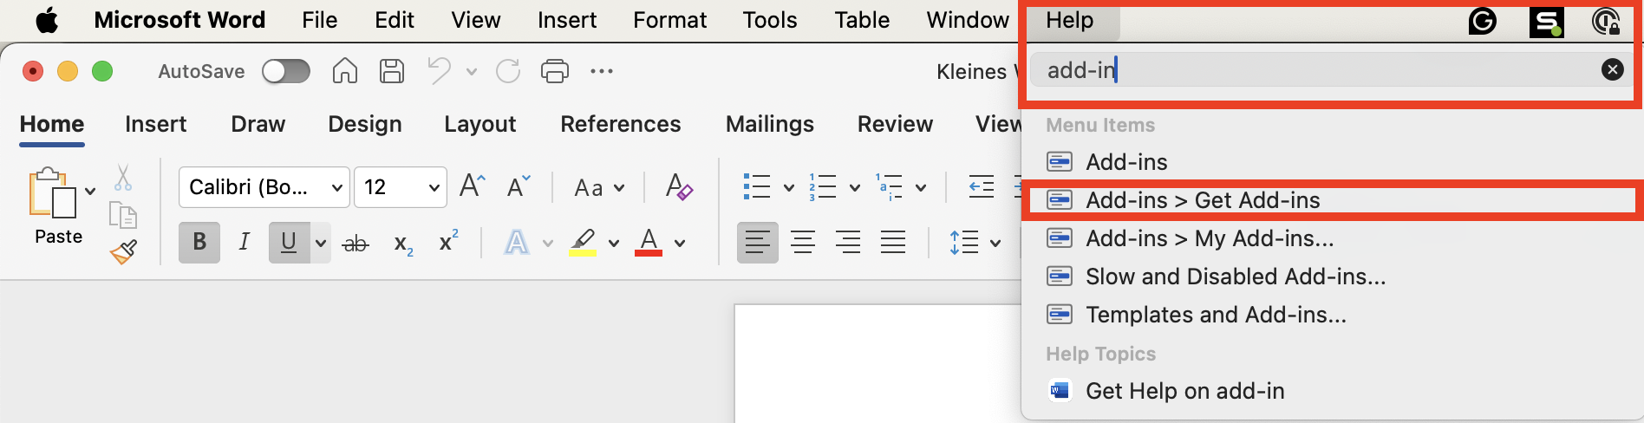The image size is (1644, 423).
Task: Open the Design ribbon tab
Action: click(364, 124)
